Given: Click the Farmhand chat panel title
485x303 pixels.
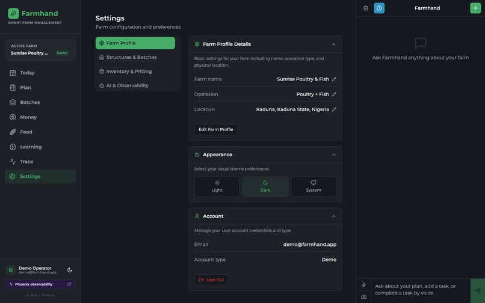Looking at the screenshot, I should click(427, 8).
